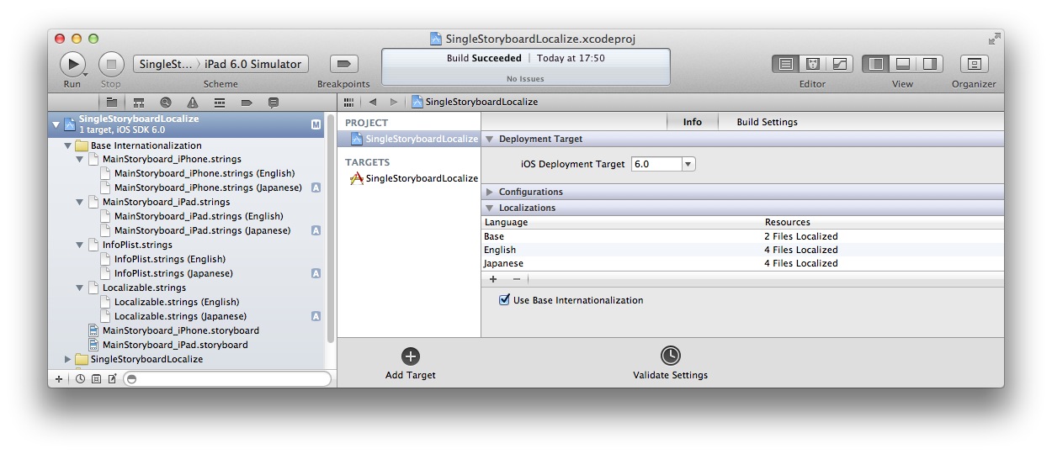Toggle the Utilities pane view button

[929, 64]
